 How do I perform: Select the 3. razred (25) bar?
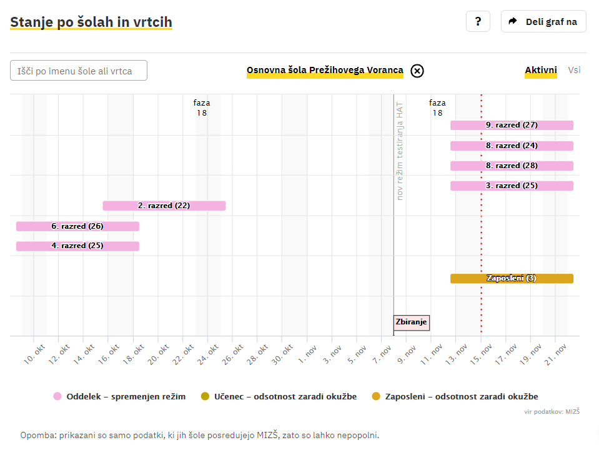(x=512, y=186)
